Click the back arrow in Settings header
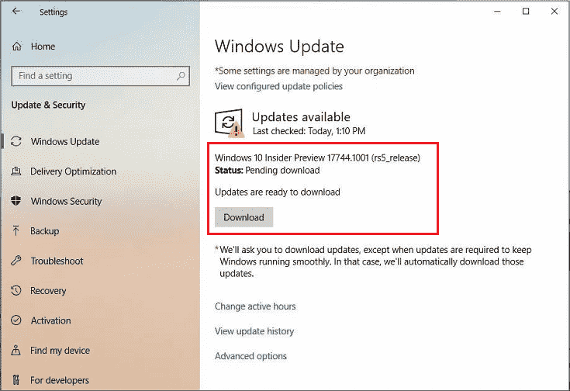570x391 pixels. click(x=17, y=12)
